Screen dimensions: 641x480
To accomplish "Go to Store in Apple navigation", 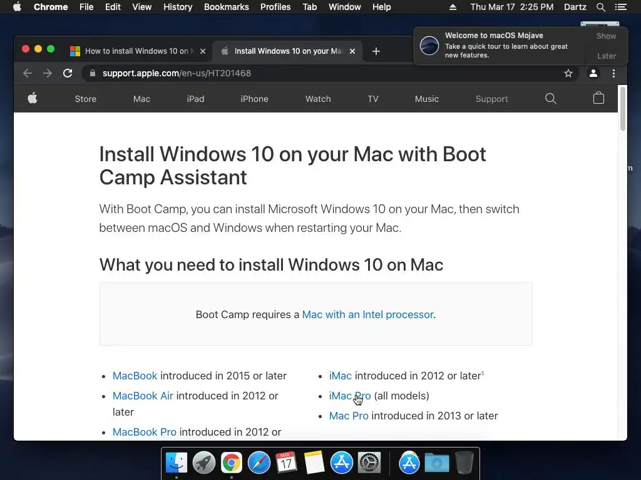I will [x=85, y=99].
